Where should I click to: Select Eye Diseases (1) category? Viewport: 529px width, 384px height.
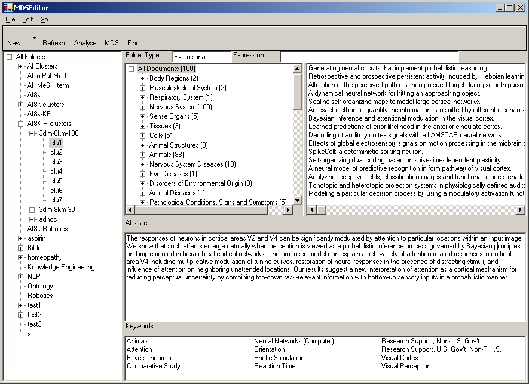pyautogui.click(x=173, y=174)
